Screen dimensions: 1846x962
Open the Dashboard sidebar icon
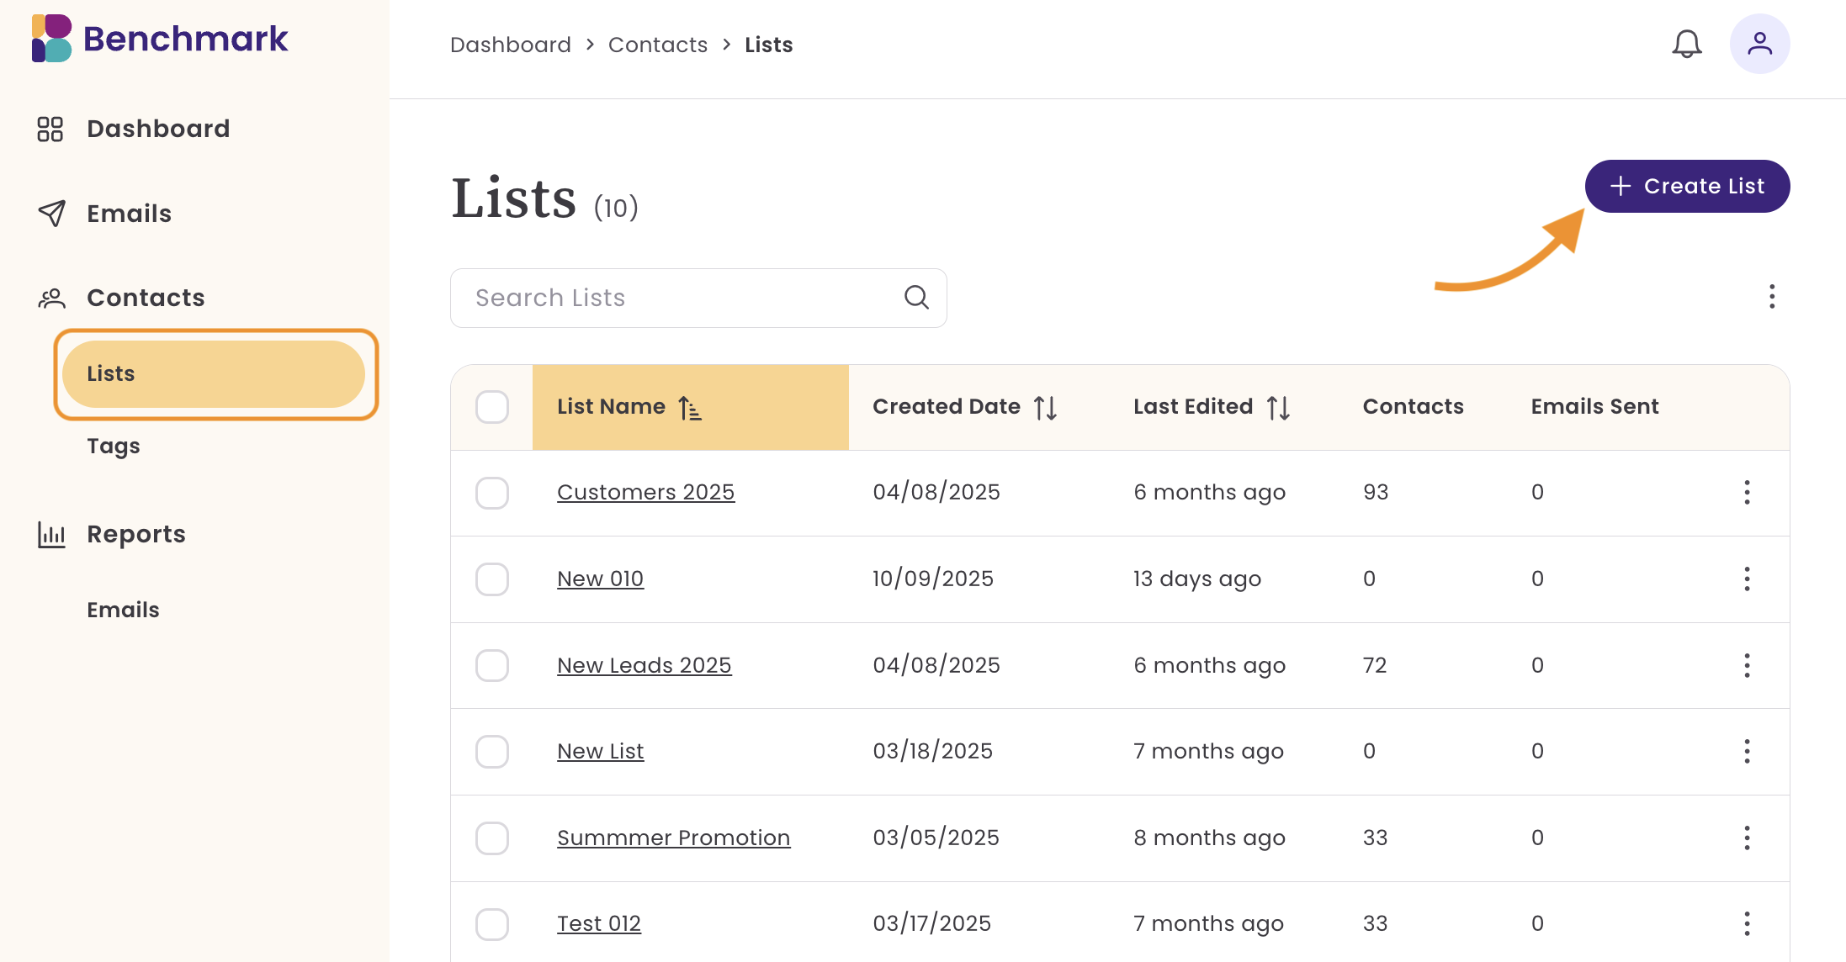tap(50, 129)
